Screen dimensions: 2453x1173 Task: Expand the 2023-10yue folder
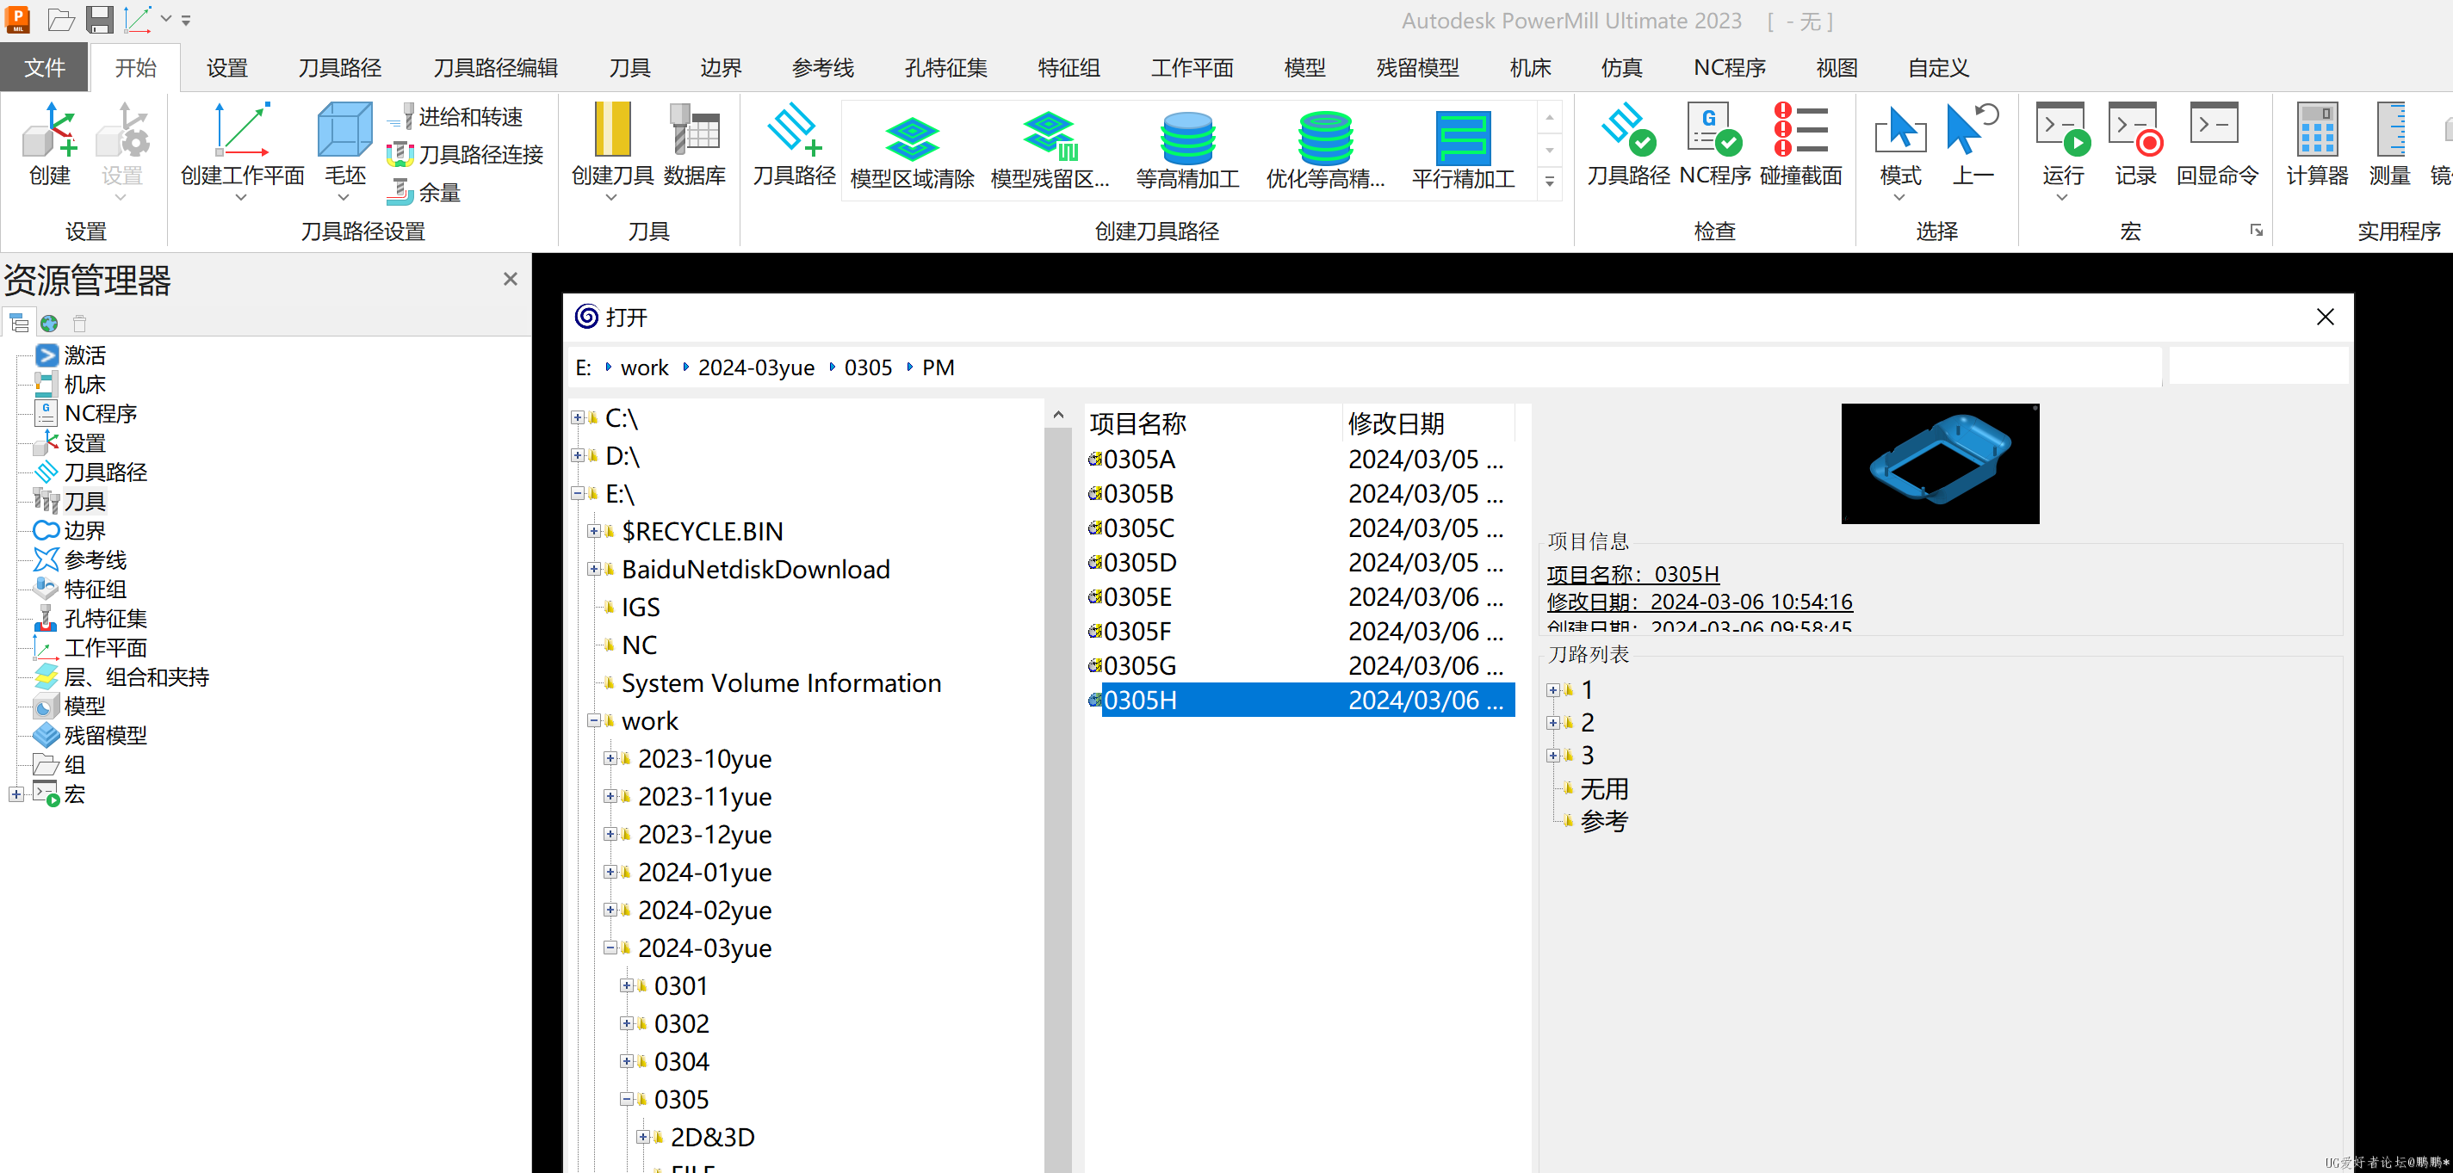tap(610, 759)
